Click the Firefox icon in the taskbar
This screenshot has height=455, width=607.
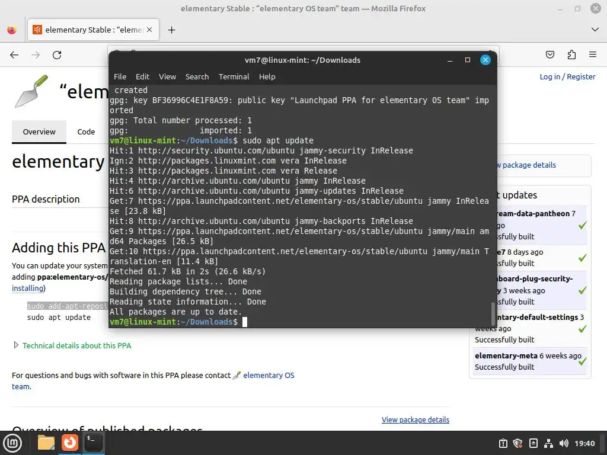tap(70, 443)
